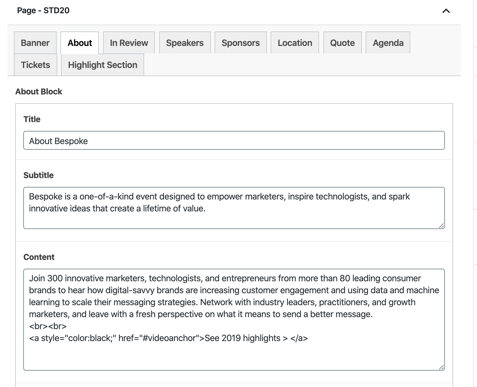Grab the Subtitle textarea resize handle
The image size is (477, 387).
point(441,226)
